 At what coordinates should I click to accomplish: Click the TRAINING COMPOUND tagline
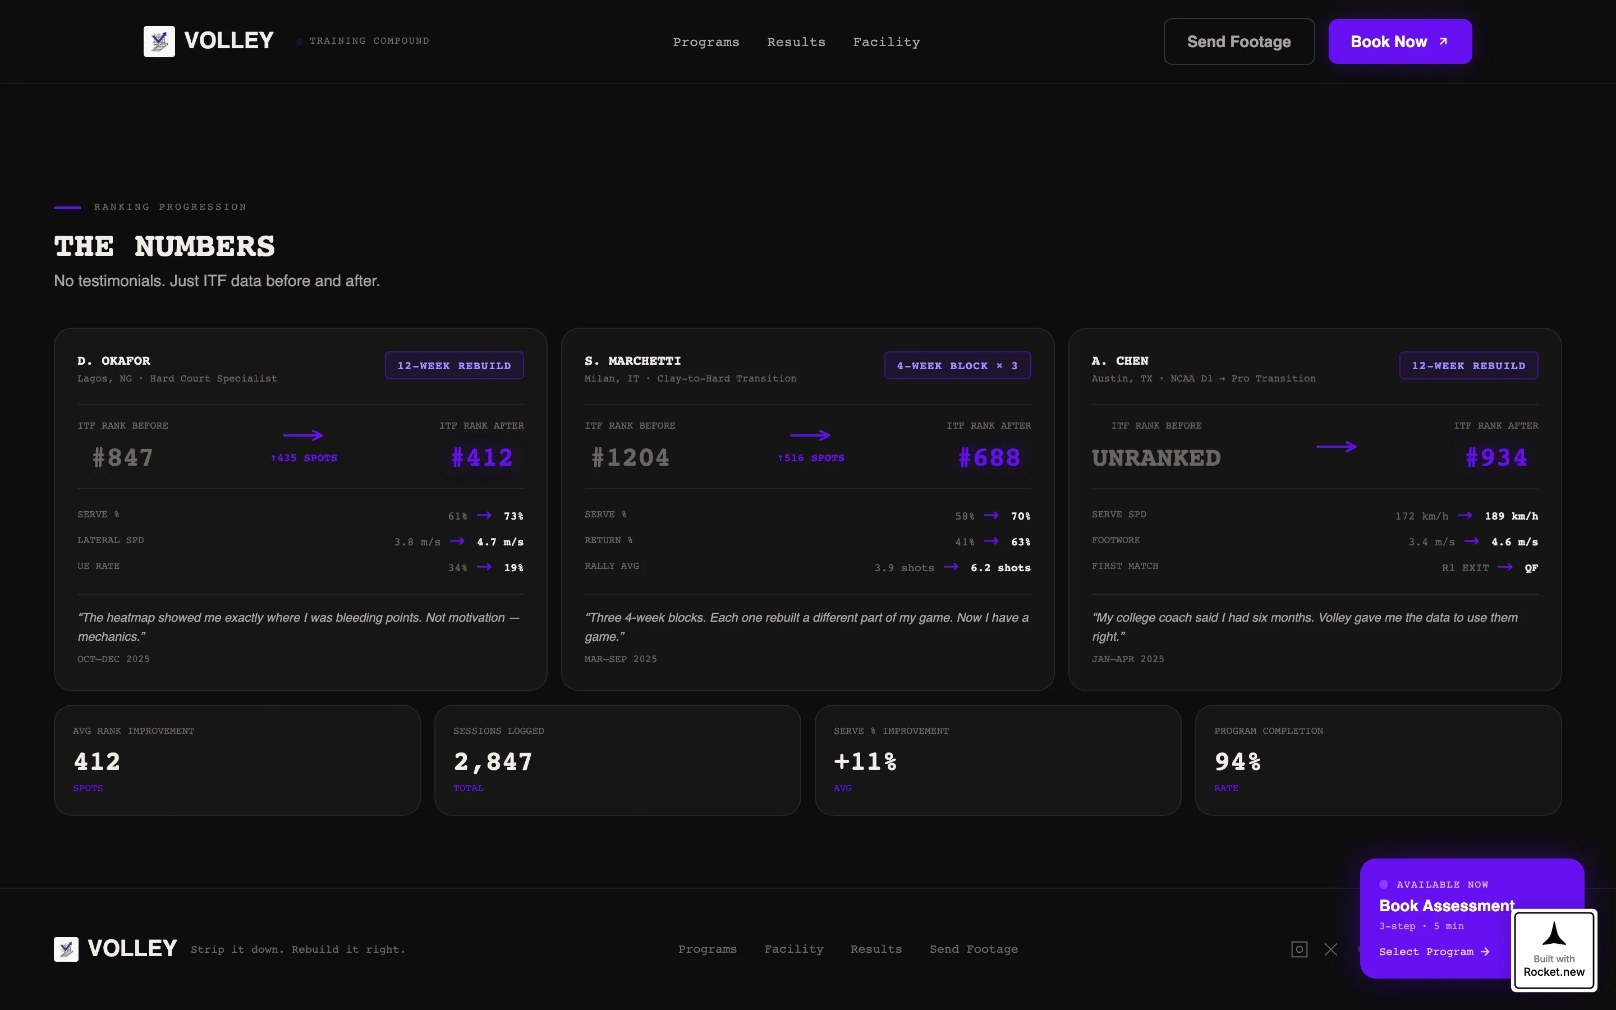369,41
